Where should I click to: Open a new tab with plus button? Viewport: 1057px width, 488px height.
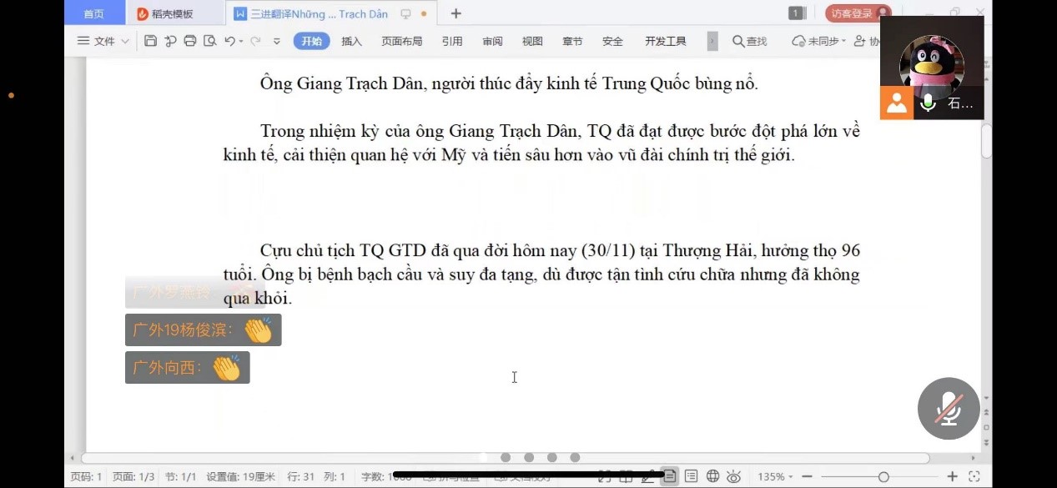click(x=456, y=13)
